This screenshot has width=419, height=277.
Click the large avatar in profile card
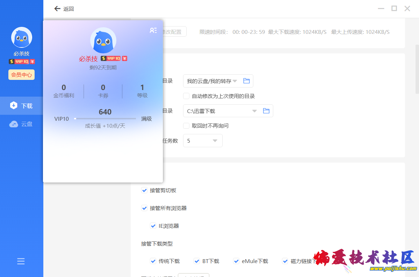[103, 40]
